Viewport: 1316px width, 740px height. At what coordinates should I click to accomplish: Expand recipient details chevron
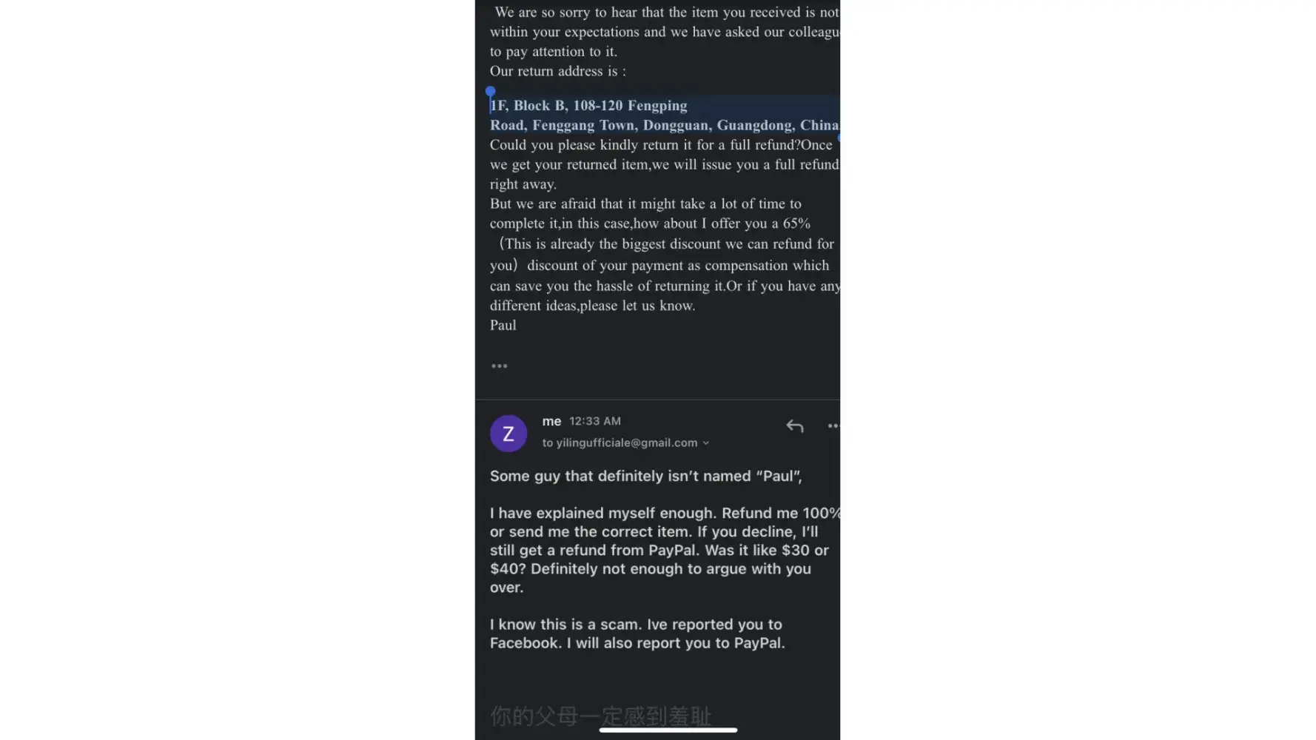[706, 443]
